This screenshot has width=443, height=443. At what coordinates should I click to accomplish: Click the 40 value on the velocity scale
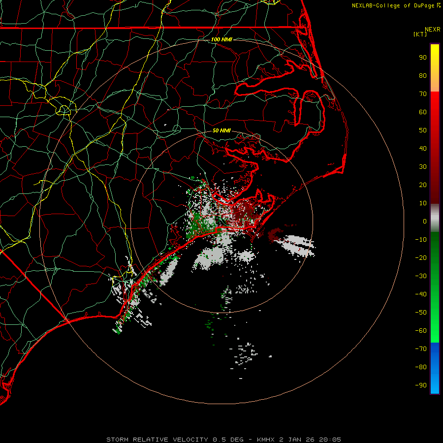point(423,148)
